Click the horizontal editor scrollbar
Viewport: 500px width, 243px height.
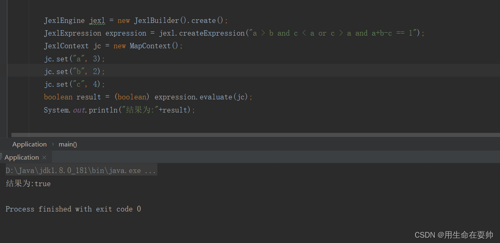pos(256,135)
